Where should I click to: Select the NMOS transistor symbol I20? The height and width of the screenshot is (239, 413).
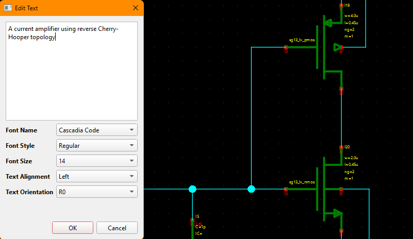point(325,189)
